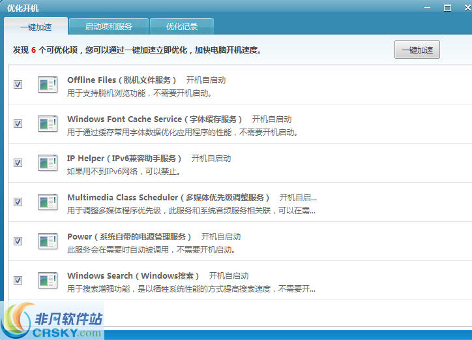Uncheck the Windows Font Cache Service checkbox

18,123
